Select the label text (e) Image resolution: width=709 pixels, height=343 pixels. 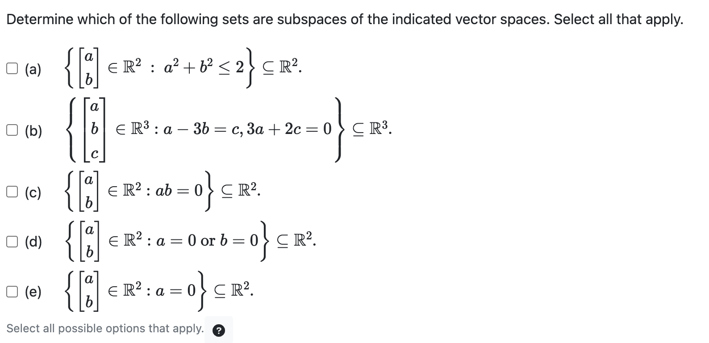click(x=33, y=293)
